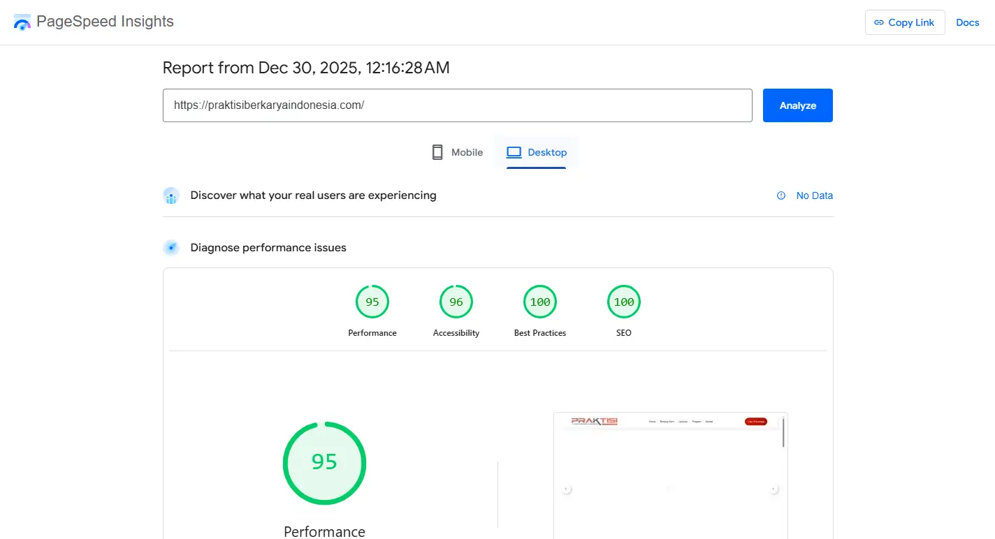The width and height of the screenshot is (995, 539).
Task: Click the Accessibility score gauge showing 96
Action: tap(456, 302)
